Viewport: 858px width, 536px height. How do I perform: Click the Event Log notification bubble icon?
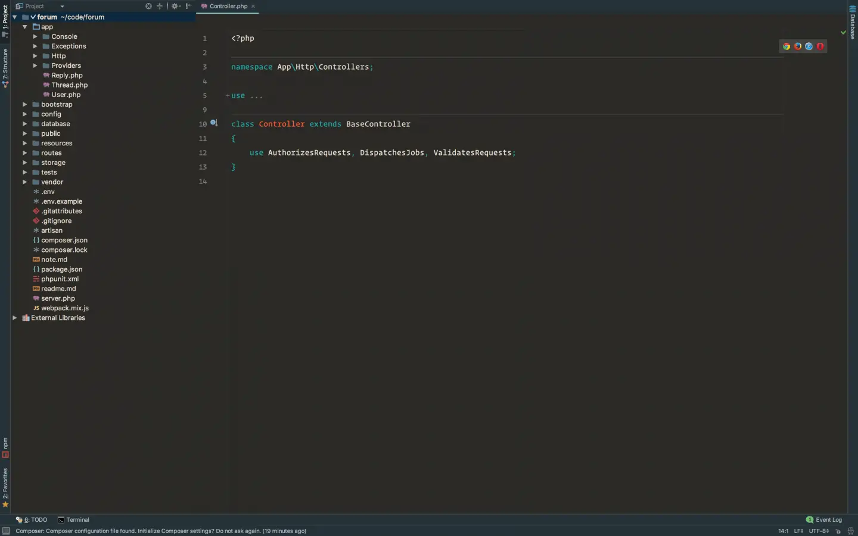pos(809,520)
